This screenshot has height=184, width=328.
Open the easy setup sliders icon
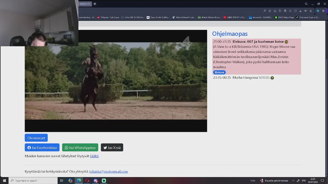pos(306,11)
